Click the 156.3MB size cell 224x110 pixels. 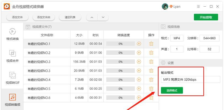tap(79, 62)
